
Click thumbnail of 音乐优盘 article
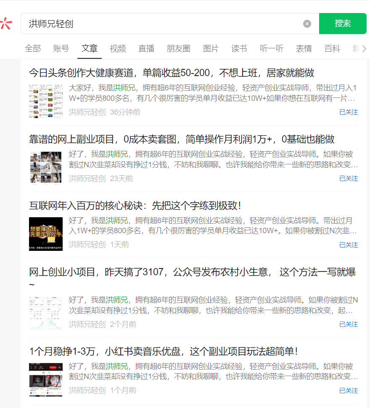coord(46,380)
